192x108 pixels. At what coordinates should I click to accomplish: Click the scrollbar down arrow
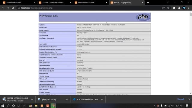191,94
